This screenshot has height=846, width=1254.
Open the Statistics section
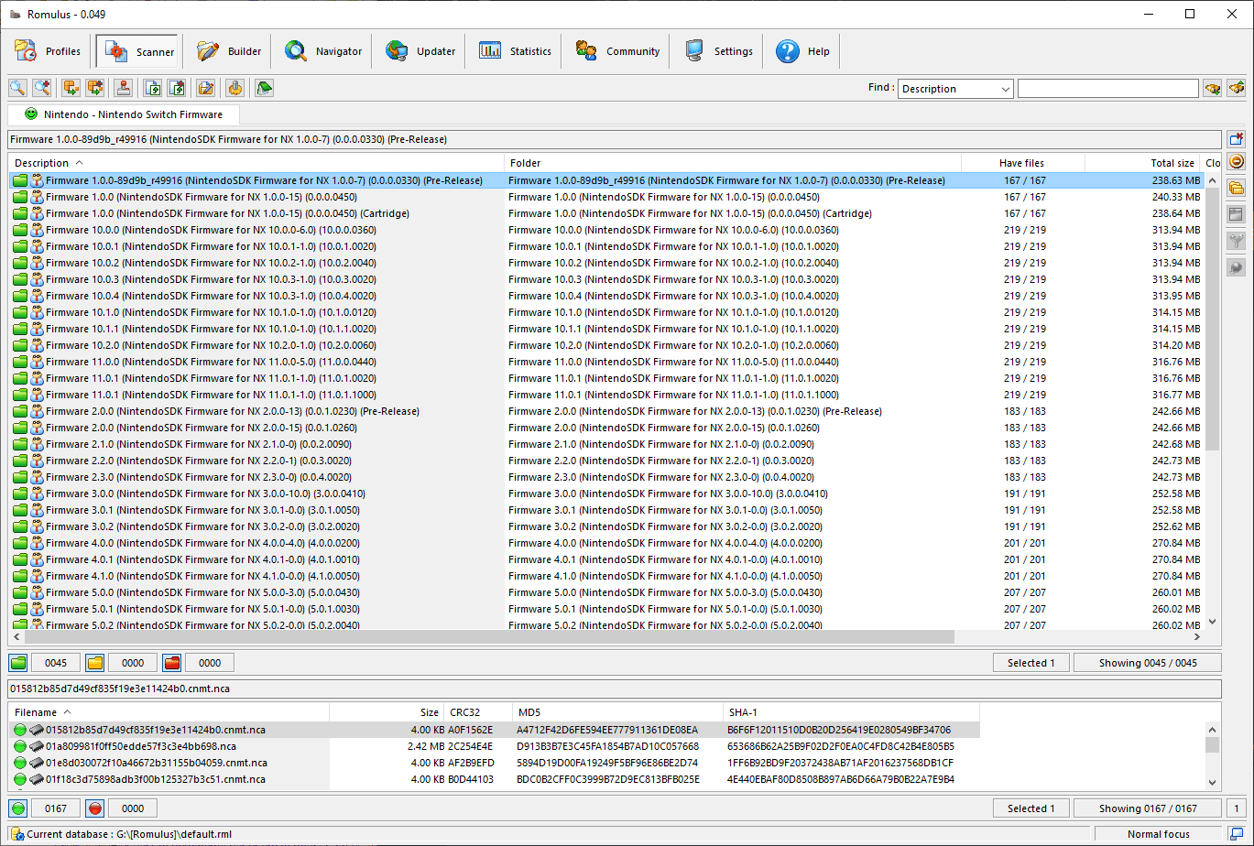(x=516, y=51)
